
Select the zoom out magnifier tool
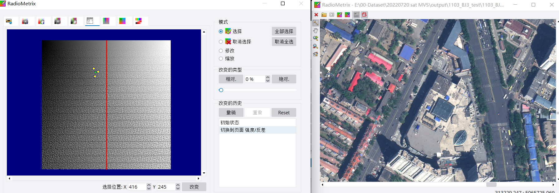pyautogui.click(x=316, y=46)
